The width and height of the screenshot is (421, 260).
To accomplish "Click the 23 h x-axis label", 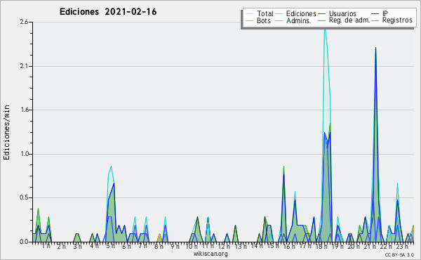I will click(x=402, y=246).
